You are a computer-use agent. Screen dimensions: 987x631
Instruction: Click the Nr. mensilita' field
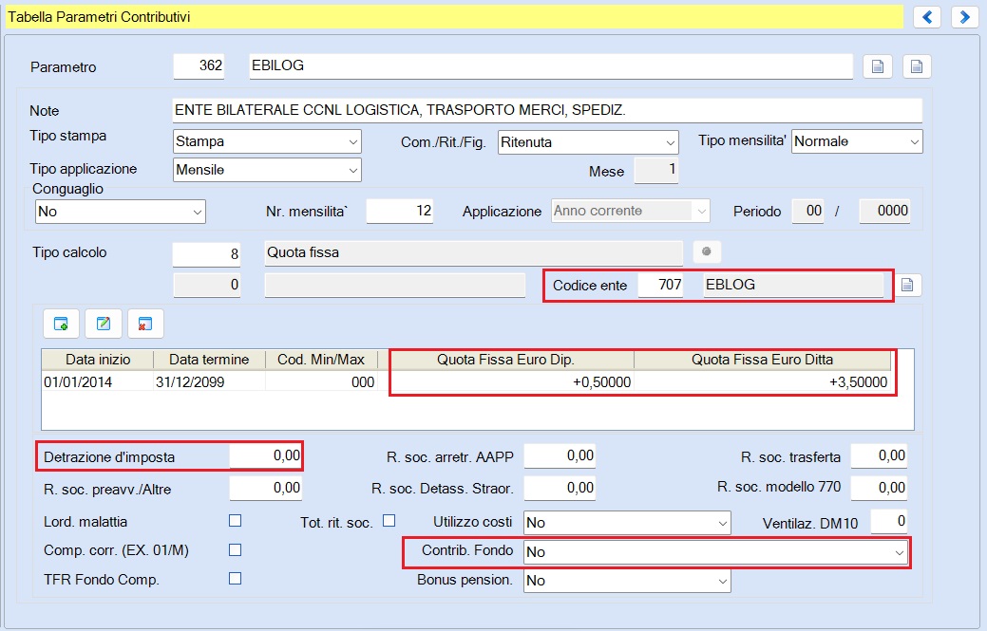click(400, 212)
